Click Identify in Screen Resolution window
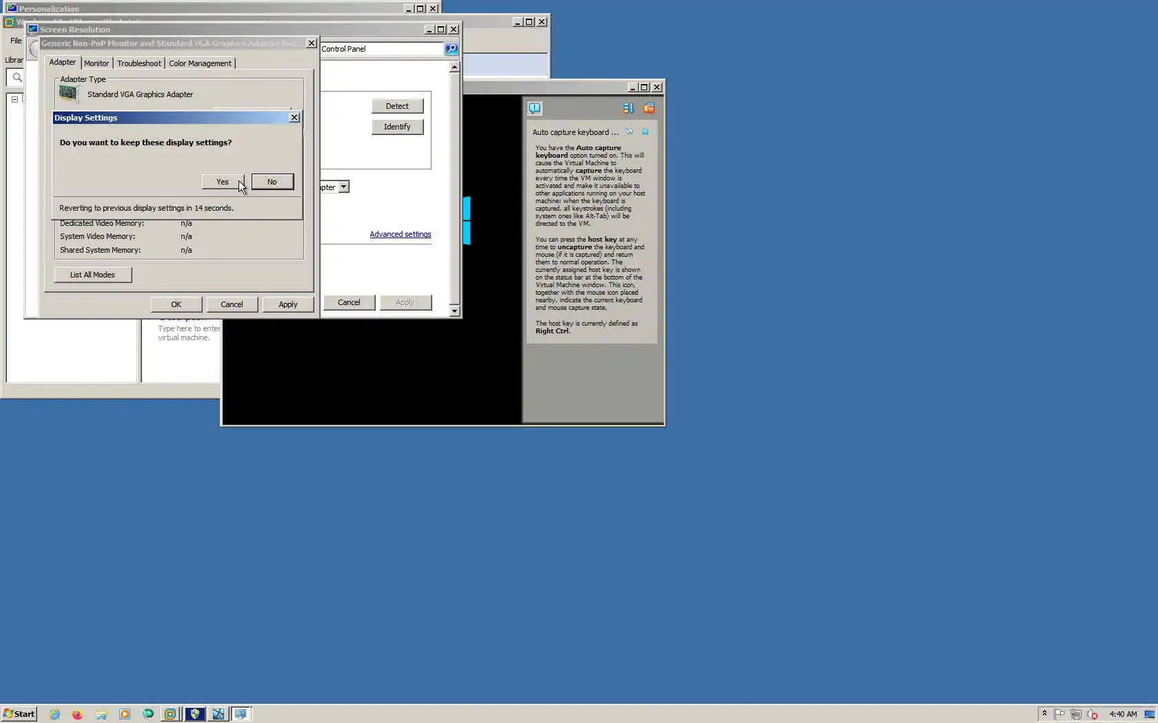The image size is (1158, 723). pos(397,127)
